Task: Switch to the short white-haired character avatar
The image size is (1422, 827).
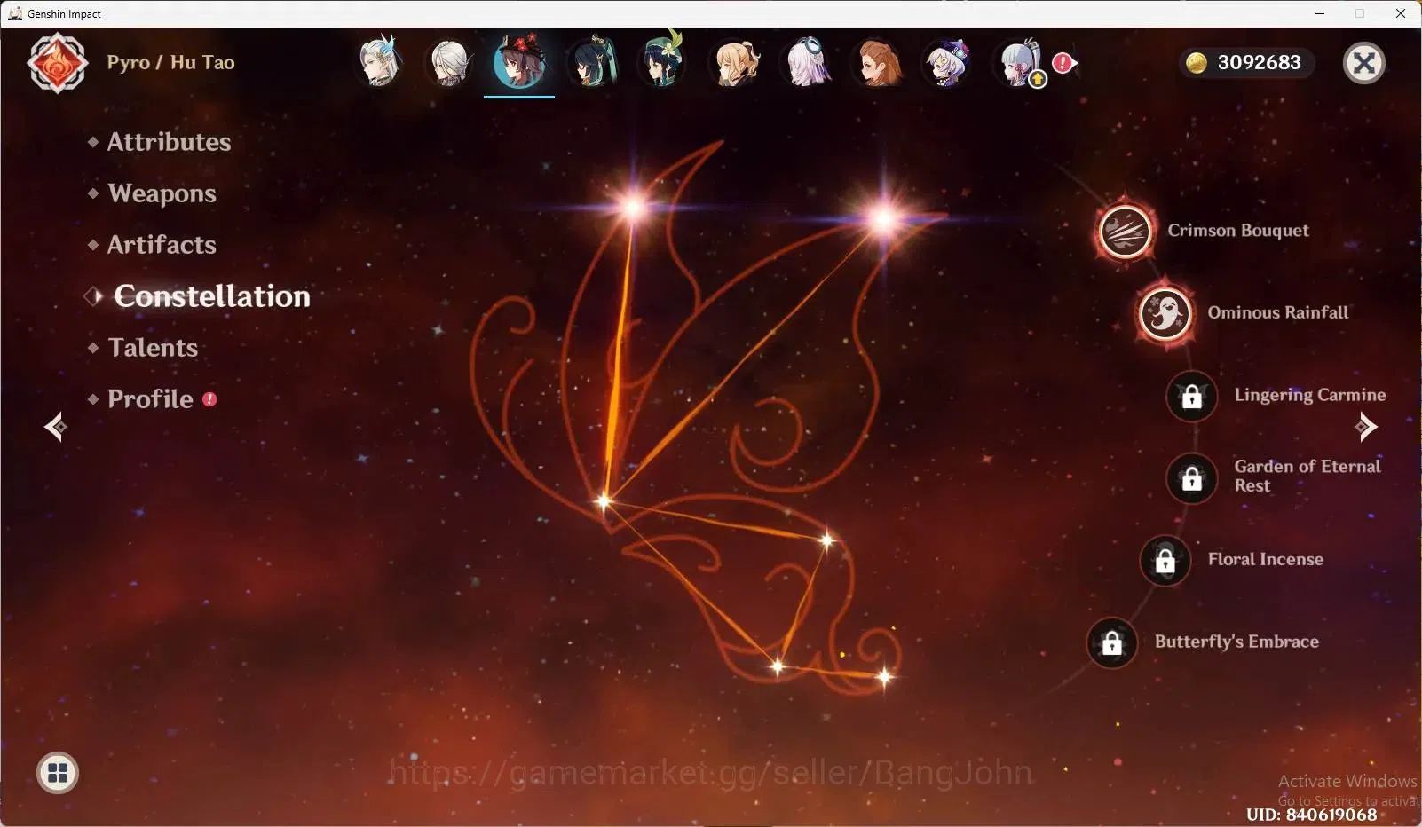Action: pos(449,63)
